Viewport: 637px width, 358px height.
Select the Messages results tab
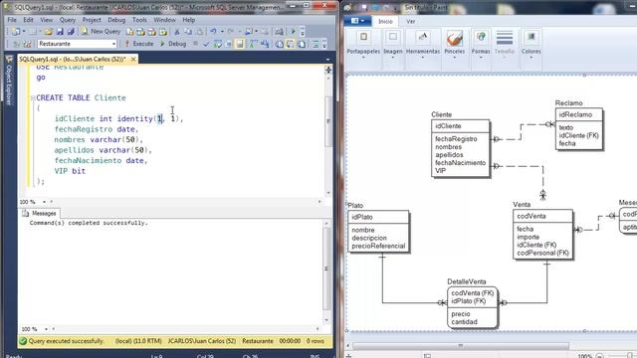40,213
